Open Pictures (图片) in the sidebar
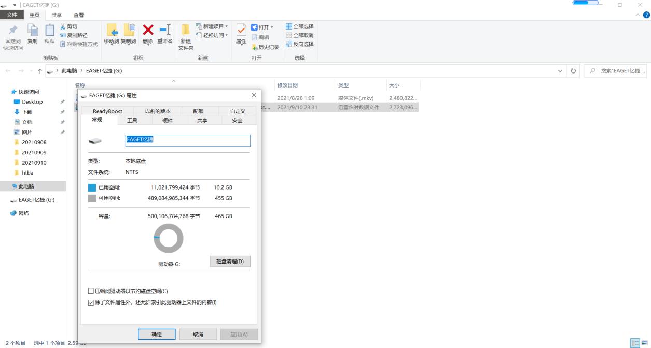 (27, 132)
